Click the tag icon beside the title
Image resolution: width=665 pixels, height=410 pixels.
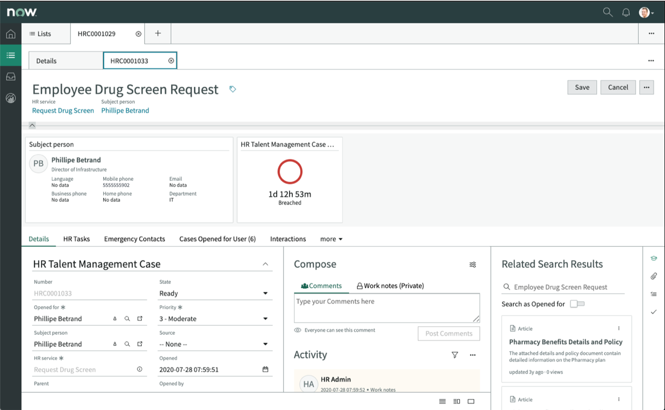tap(233, 89)
